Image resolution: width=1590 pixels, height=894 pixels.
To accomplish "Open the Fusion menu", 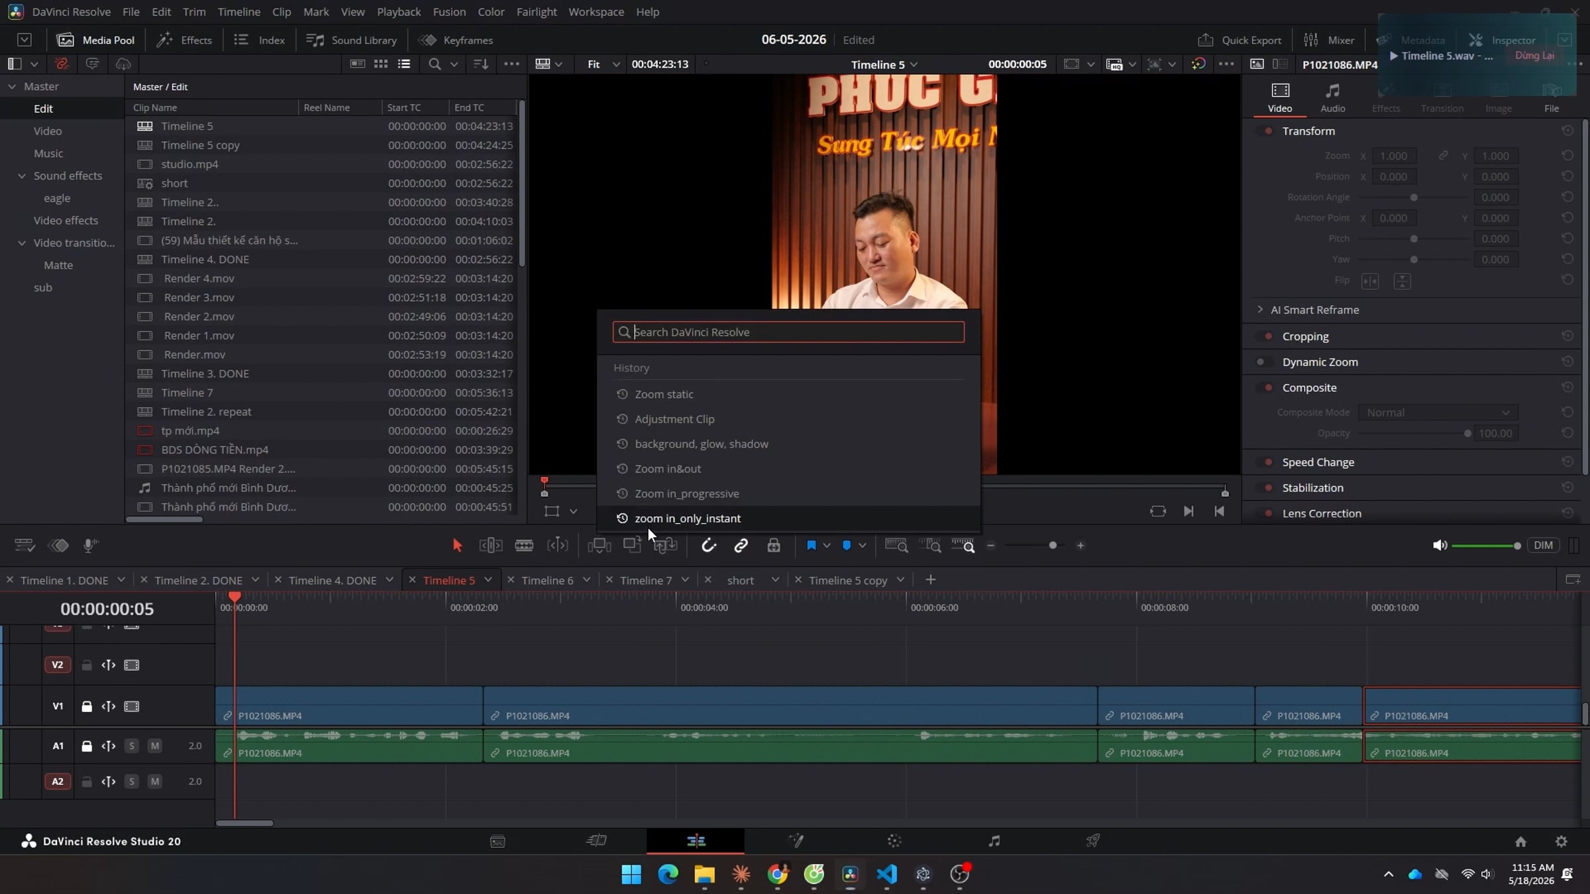I will point(449,12).
